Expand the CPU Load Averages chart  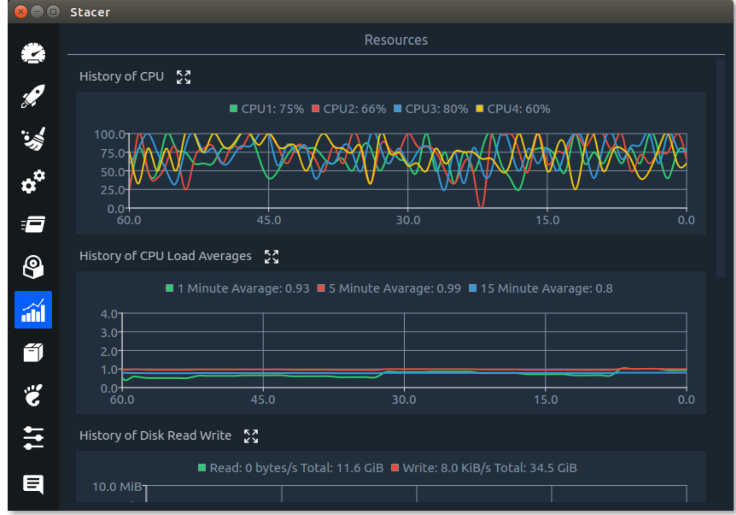271,257
